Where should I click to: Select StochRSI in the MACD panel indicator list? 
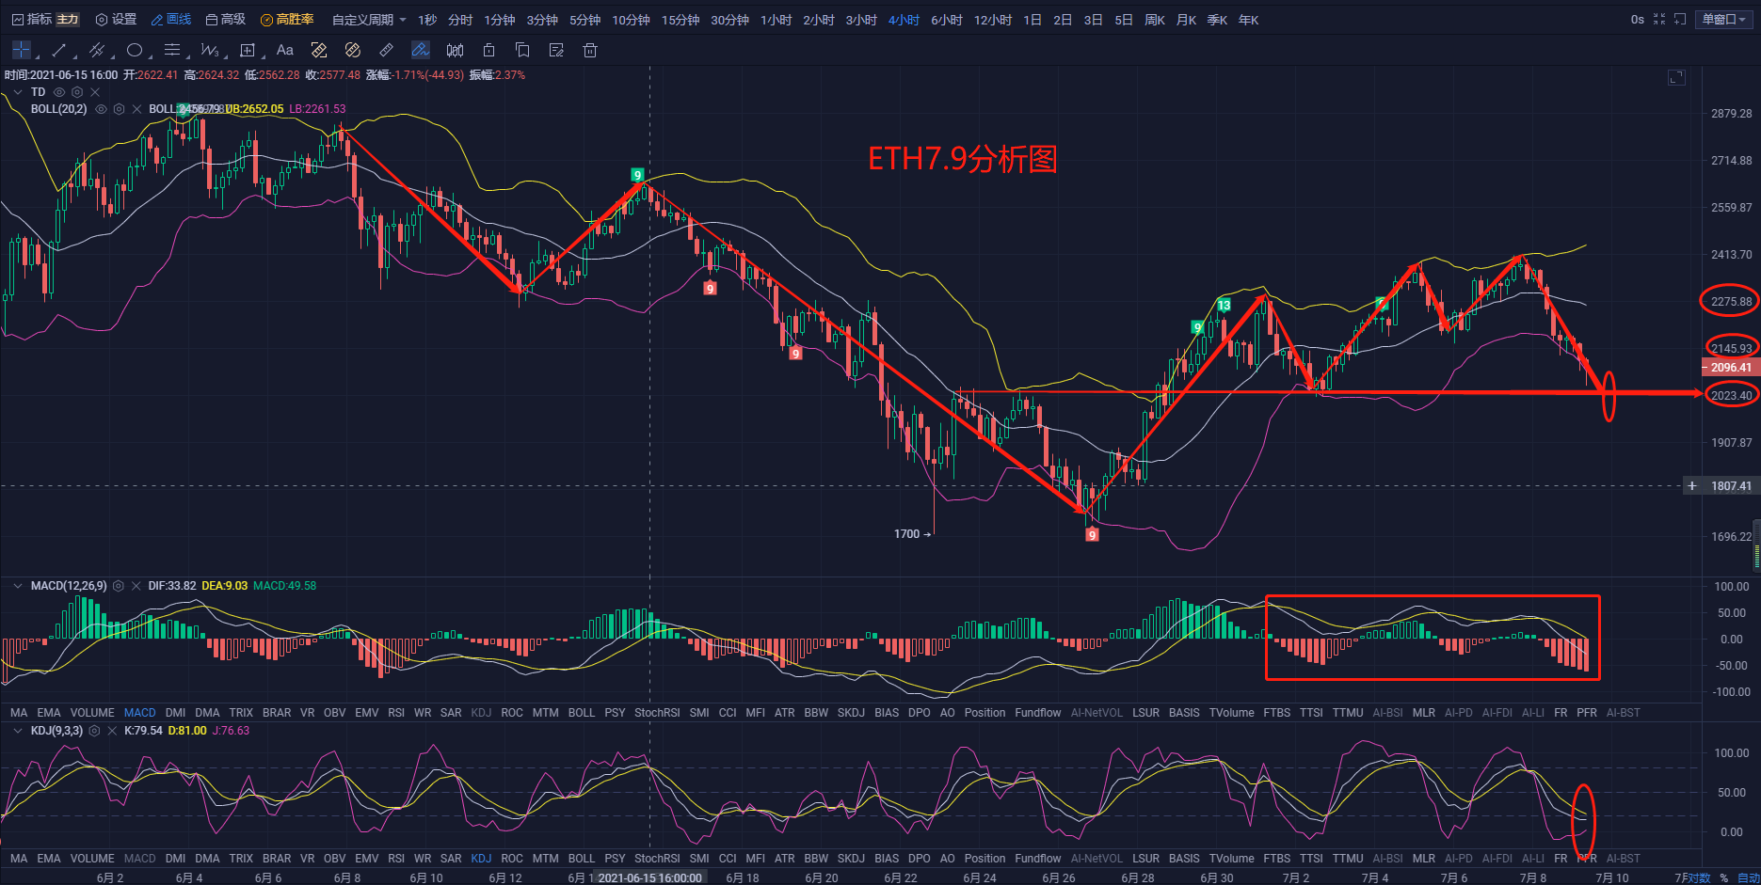(657, 713)
